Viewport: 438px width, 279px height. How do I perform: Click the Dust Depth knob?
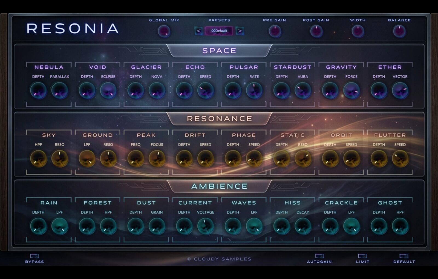coord(136,226)
